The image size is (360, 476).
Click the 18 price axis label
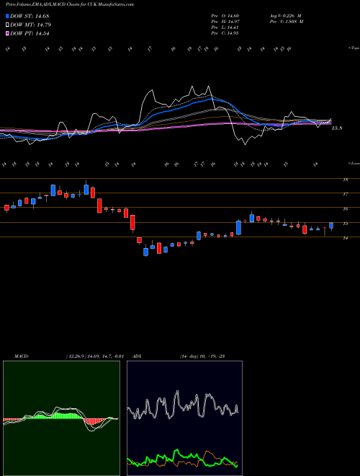click(x=345, y=180)
